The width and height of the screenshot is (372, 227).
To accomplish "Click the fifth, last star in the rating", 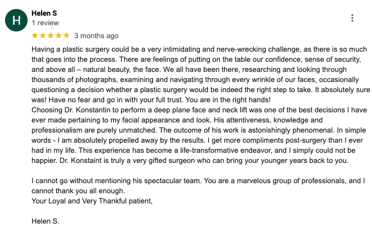I will [x=66, y=35].
